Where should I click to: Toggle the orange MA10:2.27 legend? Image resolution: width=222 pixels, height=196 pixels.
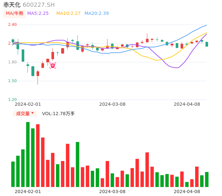[68, 14]
